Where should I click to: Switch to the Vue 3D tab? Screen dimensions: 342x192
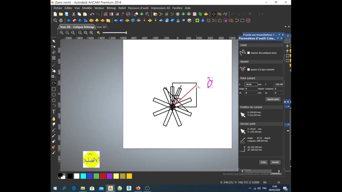(101, 27)
